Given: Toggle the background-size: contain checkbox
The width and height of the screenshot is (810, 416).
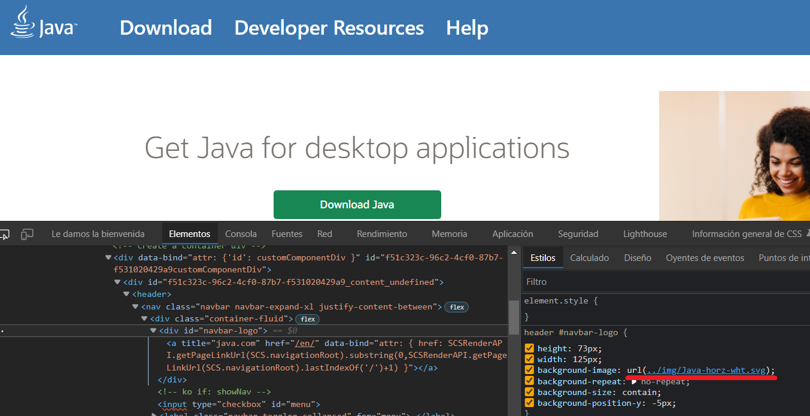Looking at the screenshot, I should tap(529, 393).
